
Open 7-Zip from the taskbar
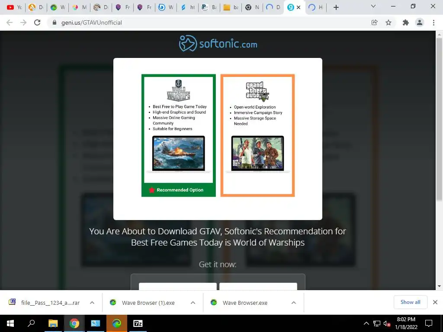pos(138,323)
